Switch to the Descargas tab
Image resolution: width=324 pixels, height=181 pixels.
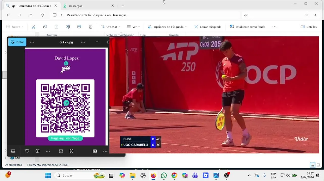point(75,6)
